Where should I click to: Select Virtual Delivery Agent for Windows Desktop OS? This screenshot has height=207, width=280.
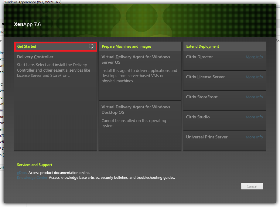click(136, 110)
